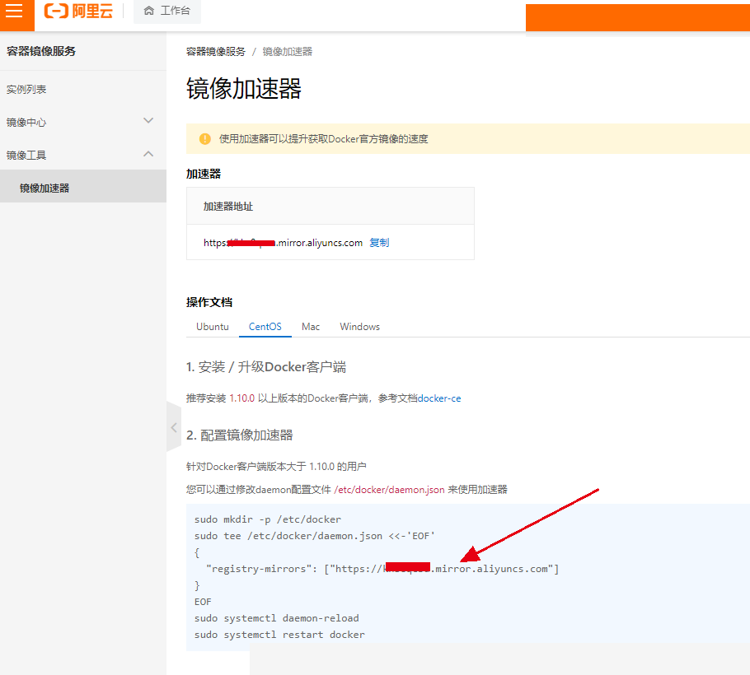Expand the 镜像中心 menu chevron
Viewport: 750px width, 675px height.
click(x=148, y=121)
